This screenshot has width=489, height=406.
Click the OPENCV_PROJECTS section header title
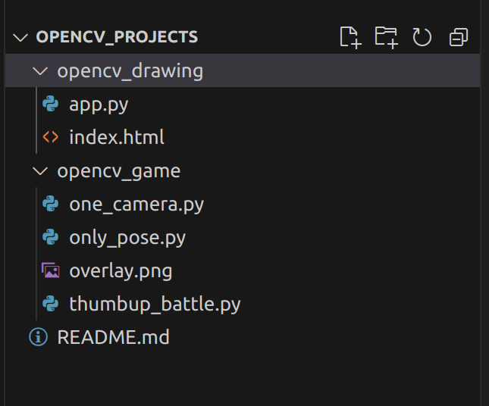(x=117, y=37)
